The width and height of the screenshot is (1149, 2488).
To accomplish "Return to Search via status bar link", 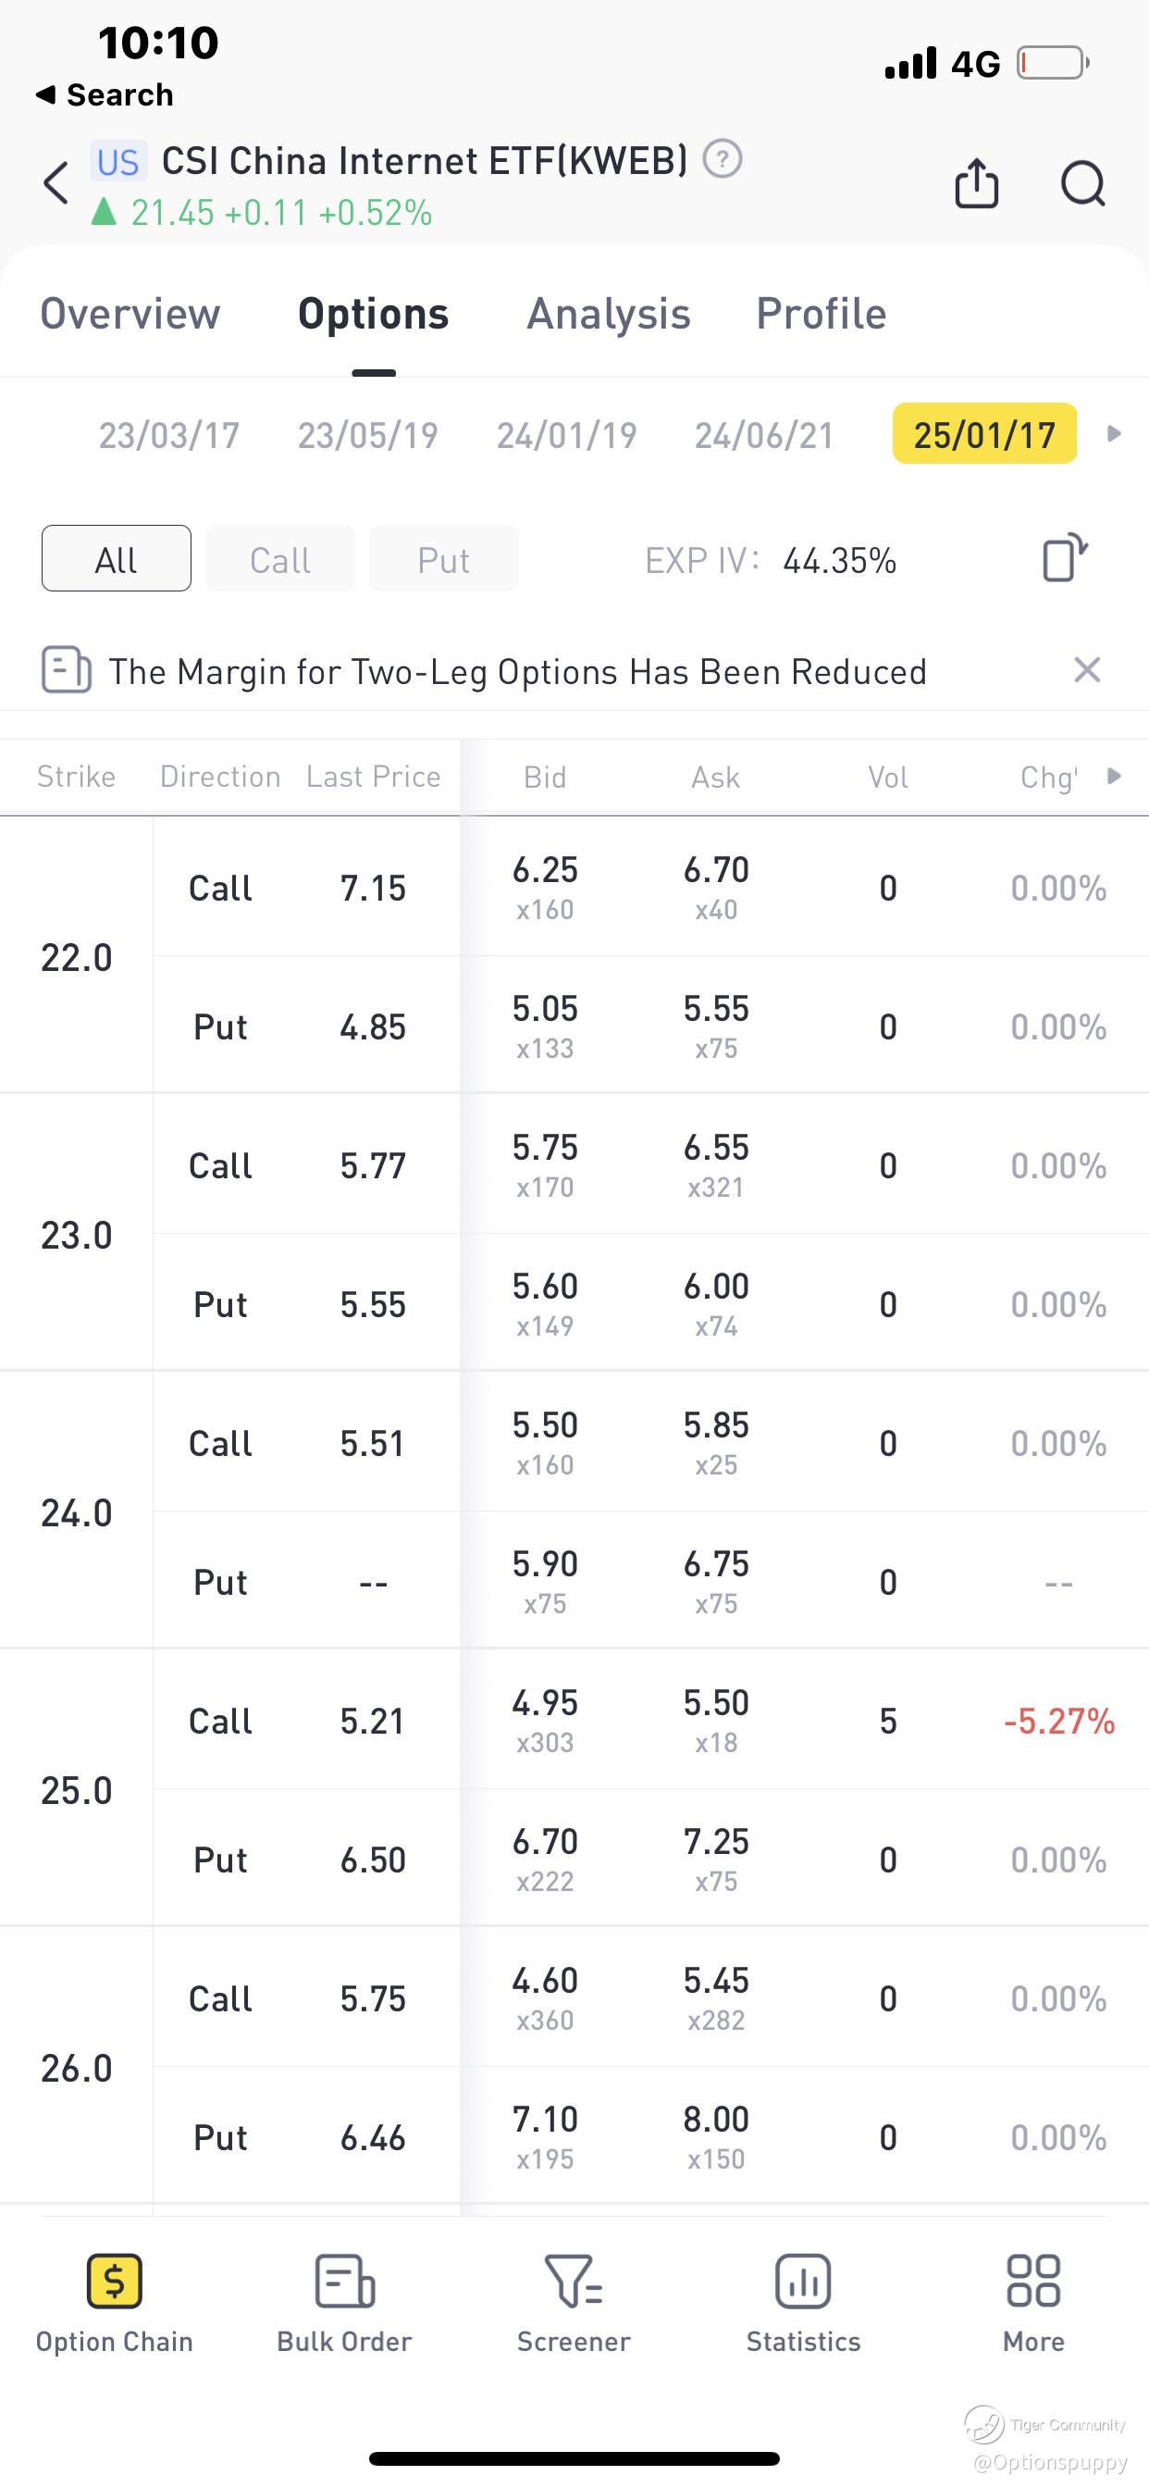I will click(x=105, y=94).
